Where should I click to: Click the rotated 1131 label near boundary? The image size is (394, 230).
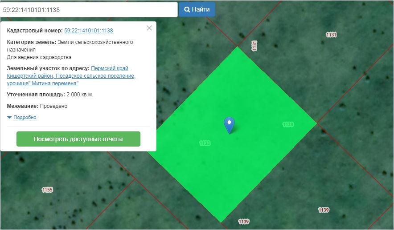click(254, 46)
